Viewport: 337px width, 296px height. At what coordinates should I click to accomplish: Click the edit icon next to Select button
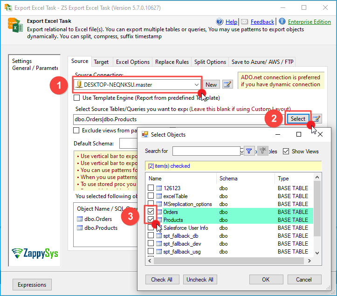pos(316,119)
